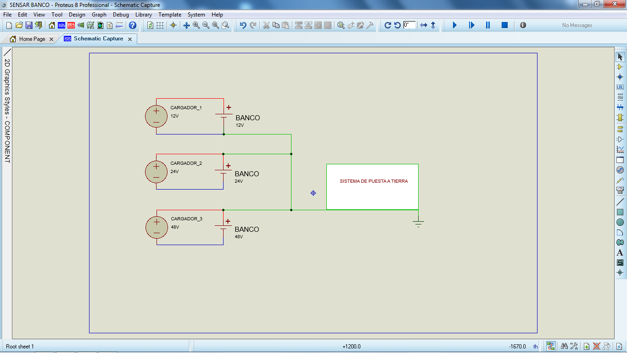Open the Help question mark icon
Viewport: 627px width, 353px height.
point(133,25)
